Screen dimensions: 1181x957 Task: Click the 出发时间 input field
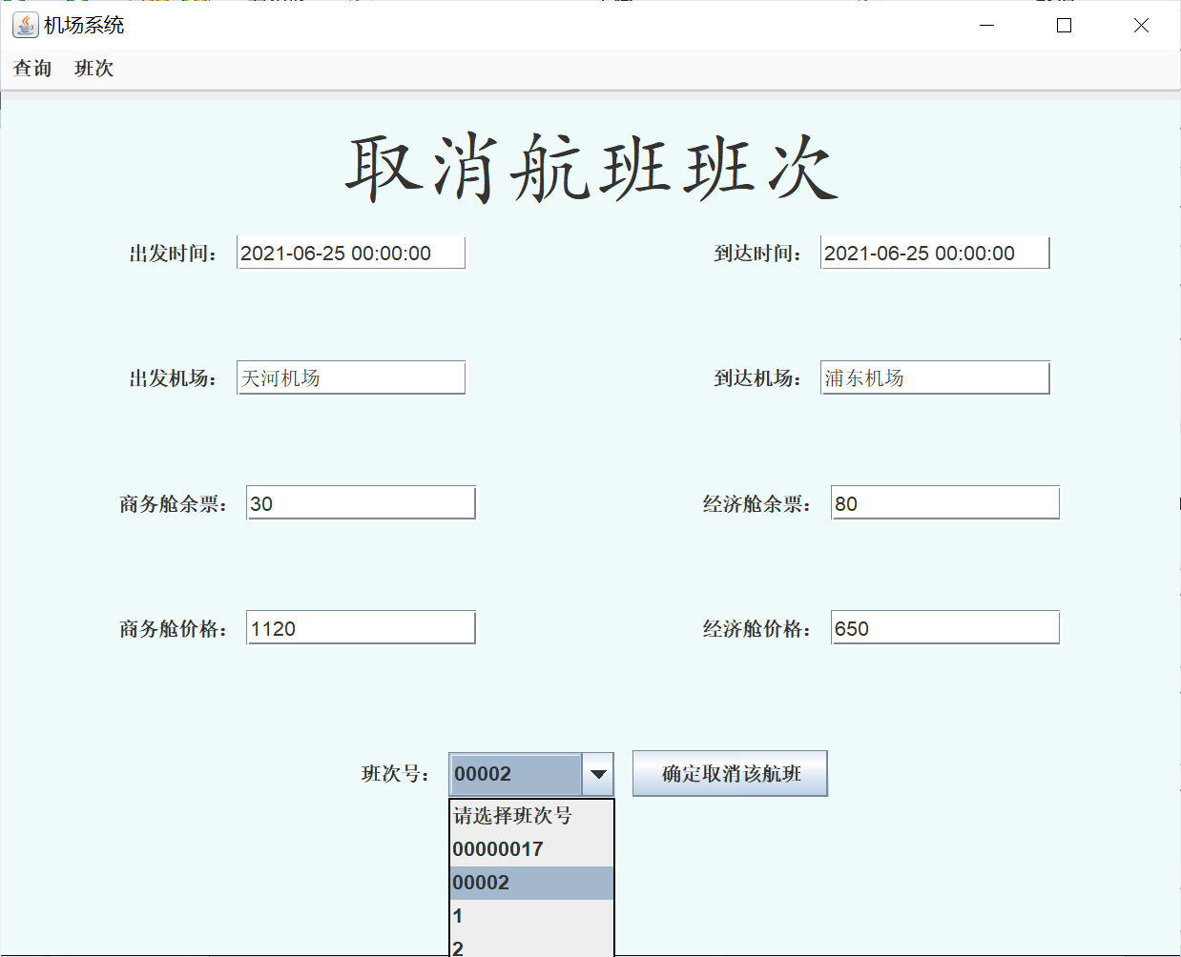[x=351, y=254]
